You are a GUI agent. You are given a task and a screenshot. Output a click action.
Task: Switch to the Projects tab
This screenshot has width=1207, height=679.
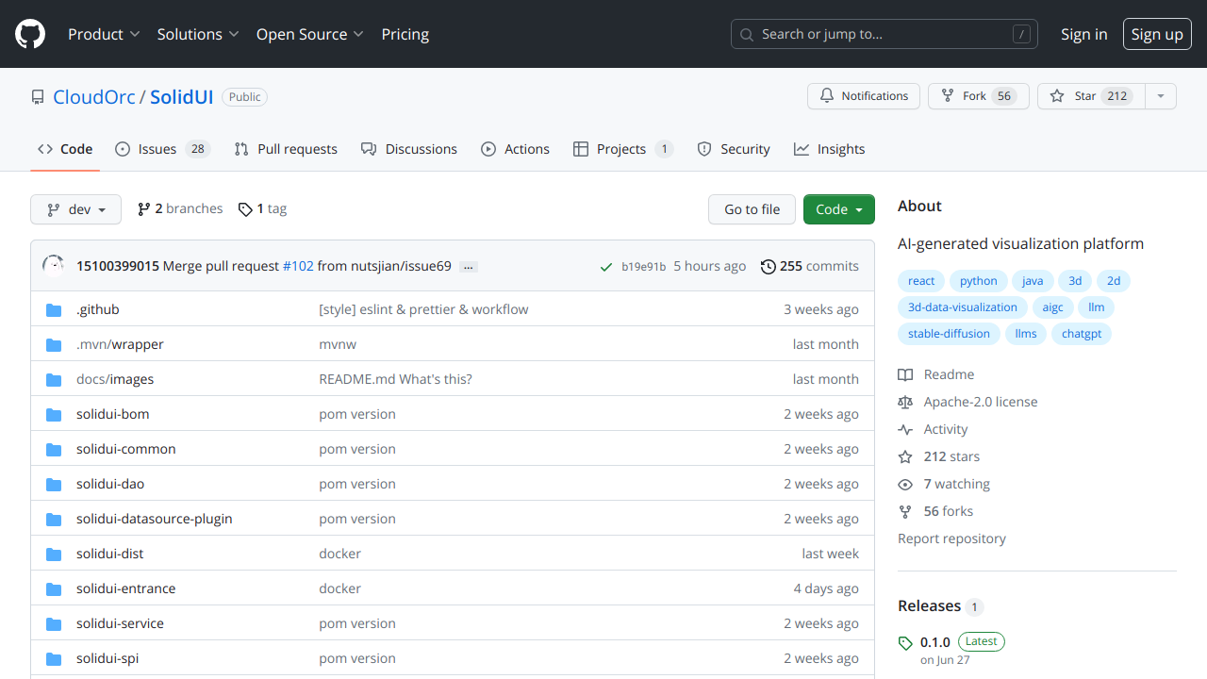[623, 149]
